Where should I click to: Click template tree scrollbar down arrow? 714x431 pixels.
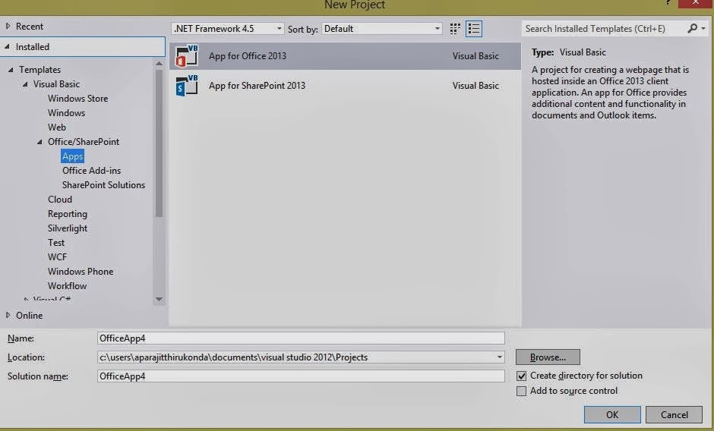pos(159,299)
